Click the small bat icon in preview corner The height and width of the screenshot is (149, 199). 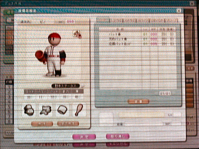click(78, 34)
